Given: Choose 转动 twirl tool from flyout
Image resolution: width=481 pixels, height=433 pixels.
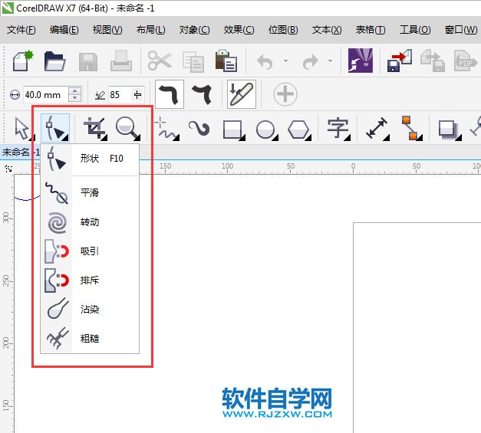Looking at the screenshot, I should 90,222.
